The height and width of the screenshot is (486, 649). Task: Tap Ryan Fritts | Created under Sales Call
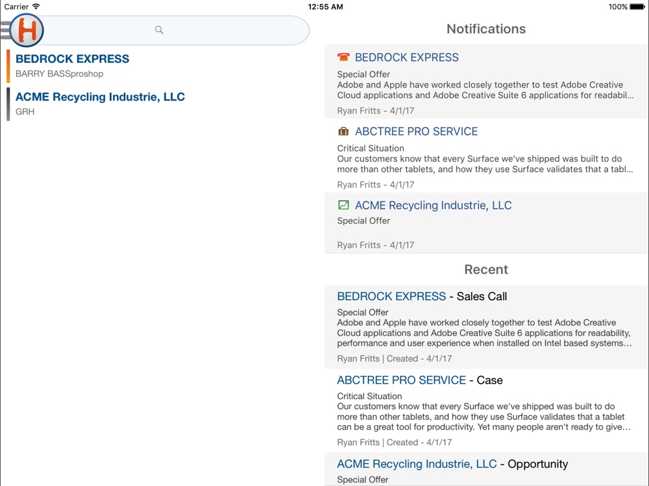click(x=394, y=359)
